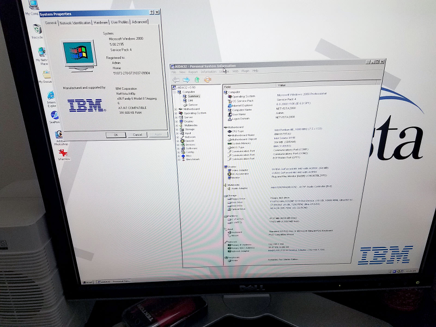Select the Summary icon in the tree

[x=184, y=96]
